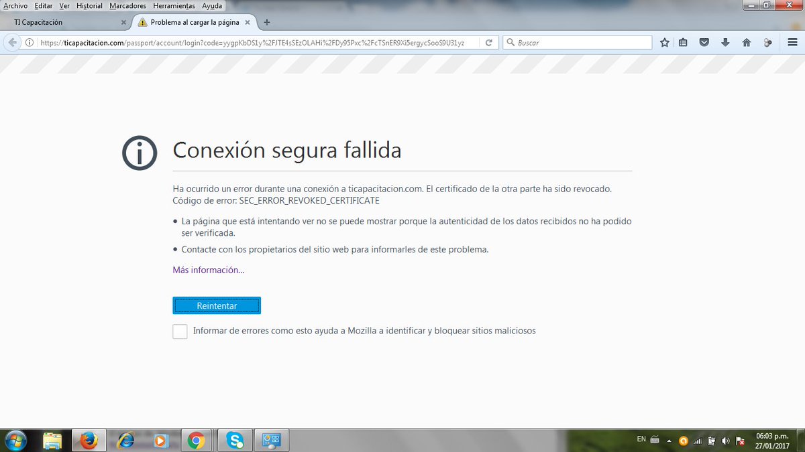
Task: Open the Editar menu
Action: pyautogui.click(x=44, y=5)
